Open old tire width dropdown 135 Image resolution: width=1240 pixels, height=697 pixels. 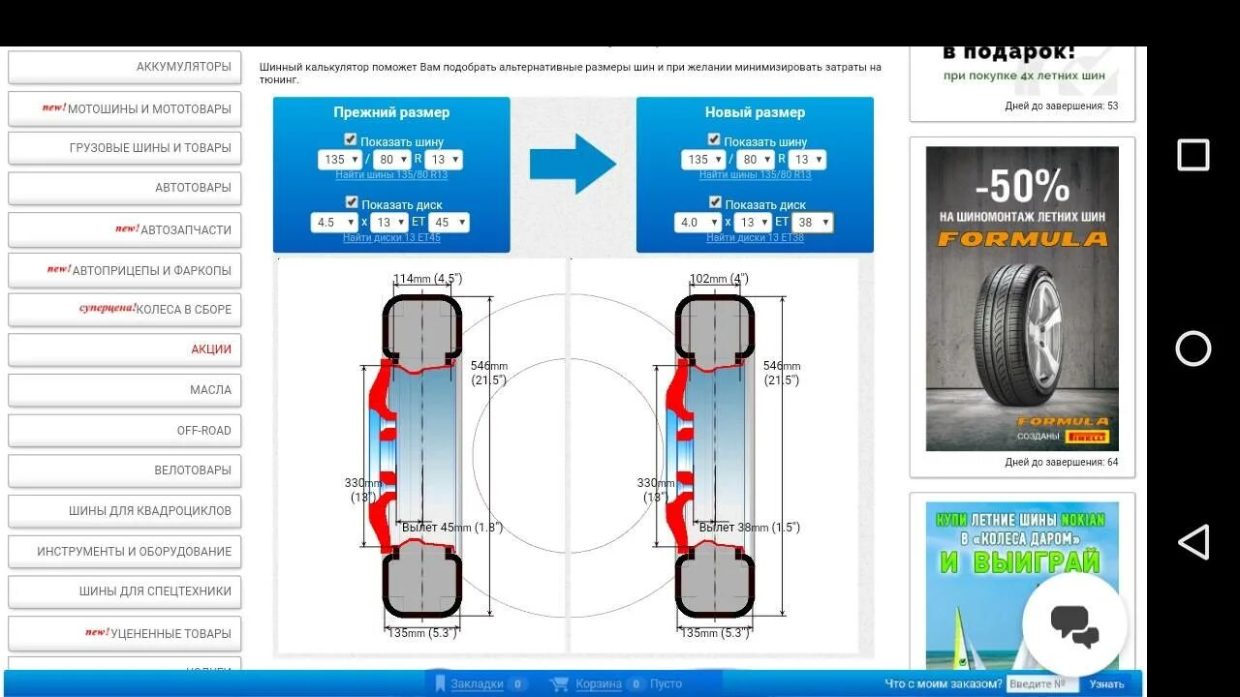(x=339, y=160)
